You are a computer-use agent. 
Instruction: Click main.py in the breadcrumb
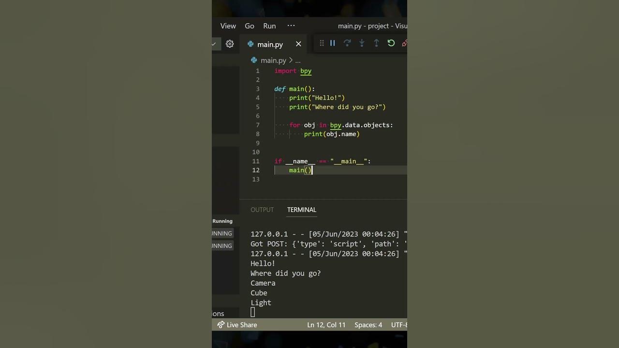[273, 60]
